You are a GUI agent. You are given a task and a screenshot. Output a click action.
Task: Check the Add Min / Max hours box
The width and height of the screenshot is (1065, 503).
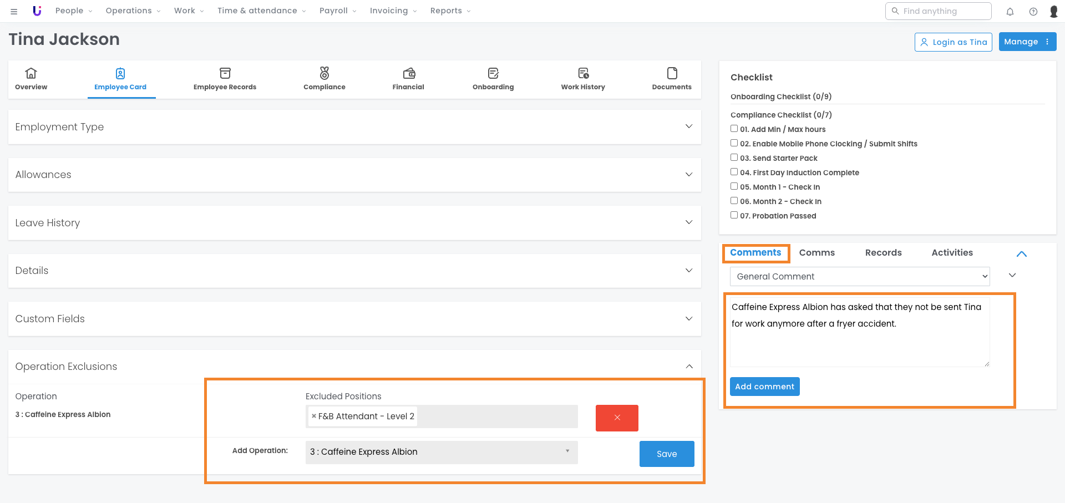[x=734, y=129]
